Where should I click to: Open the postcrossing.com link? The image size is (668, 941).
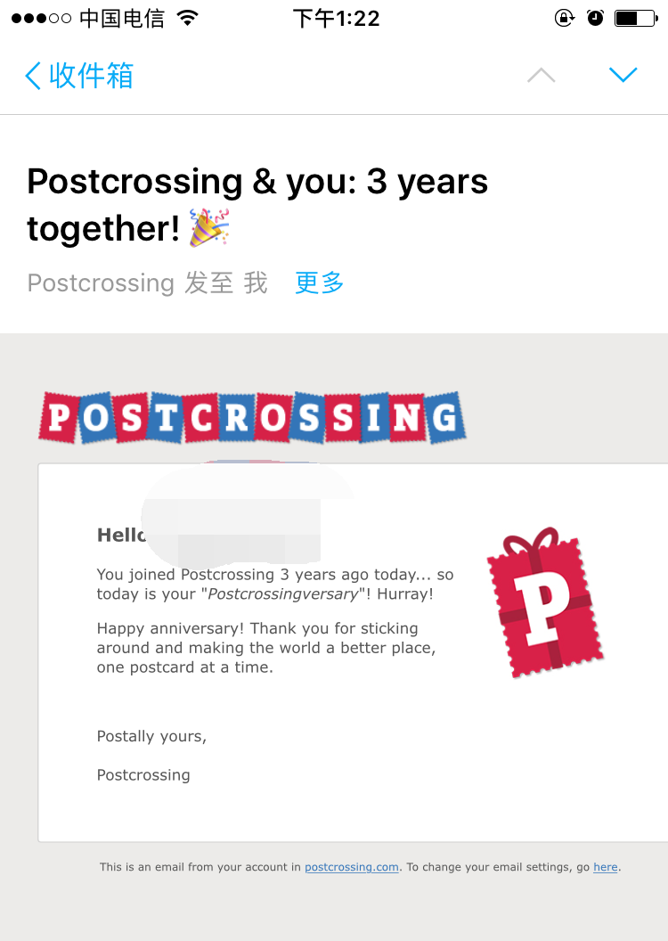pos(351,866)
